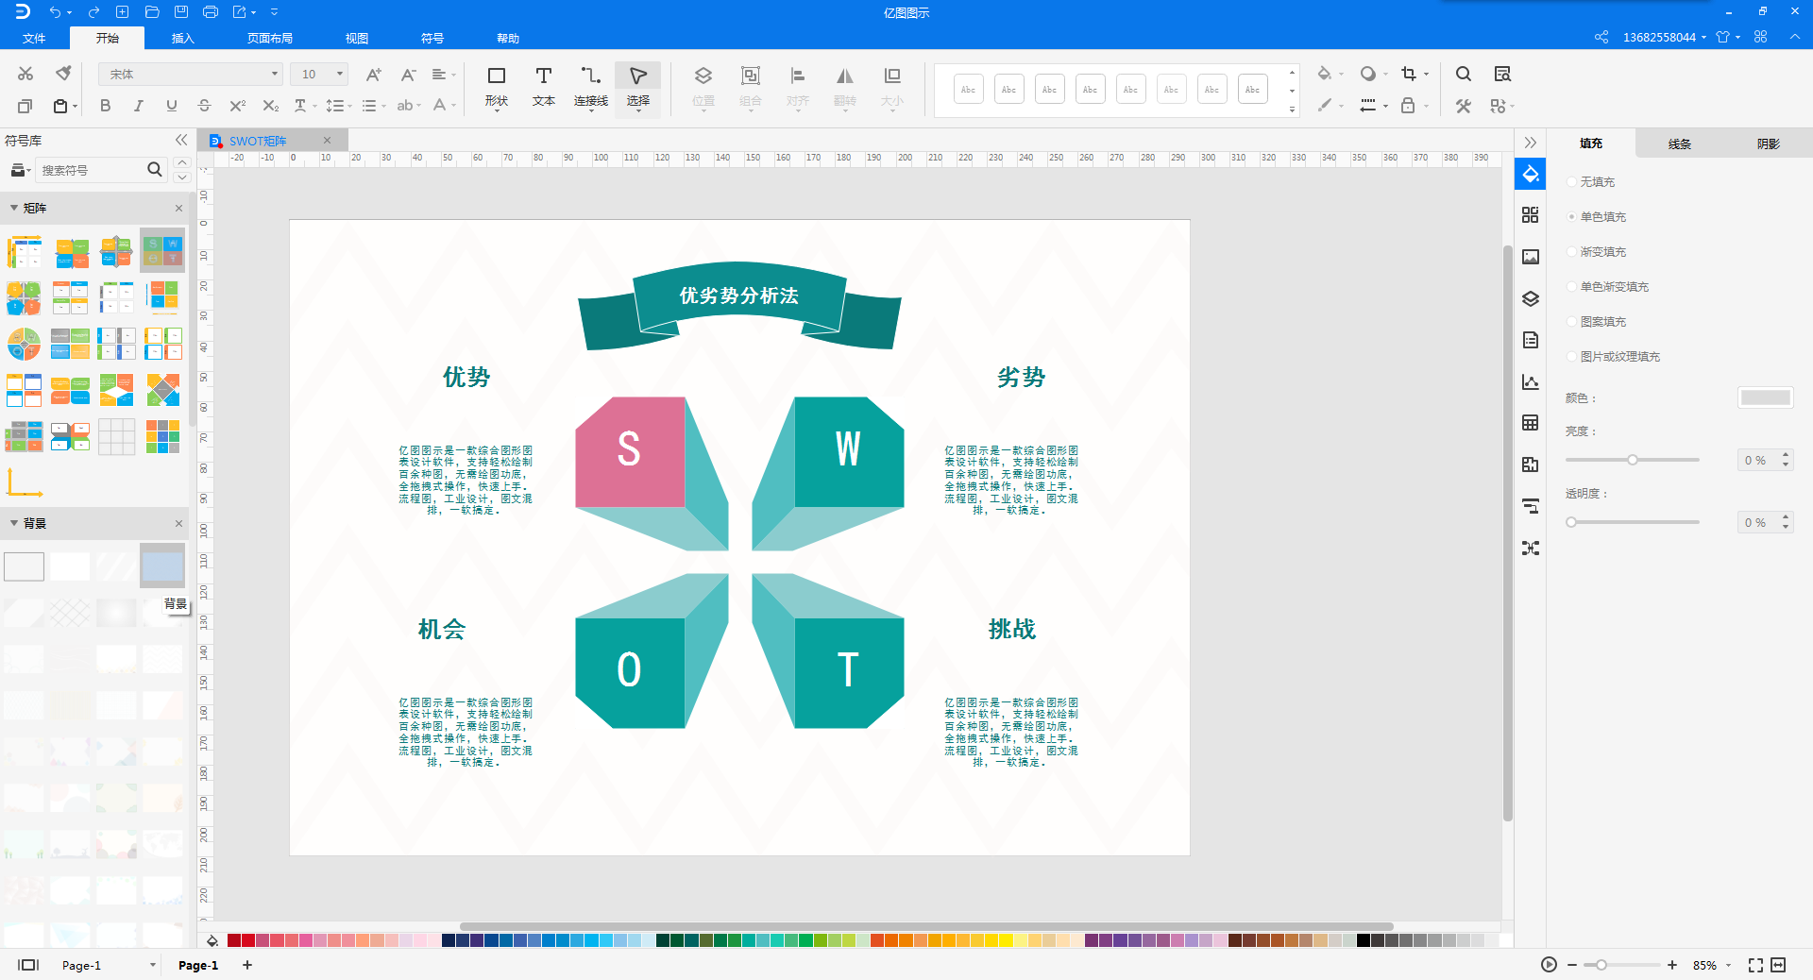This screenshot has height=980, width=1813.
Task: Collapse the 矩阵 symbol library section
Action: click(x=14, y=208)
